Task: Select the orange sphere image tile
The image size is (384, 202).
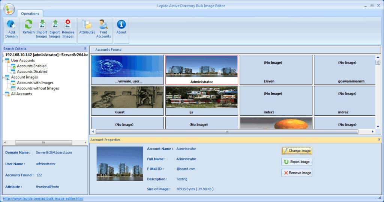Action: pos(276,123)
